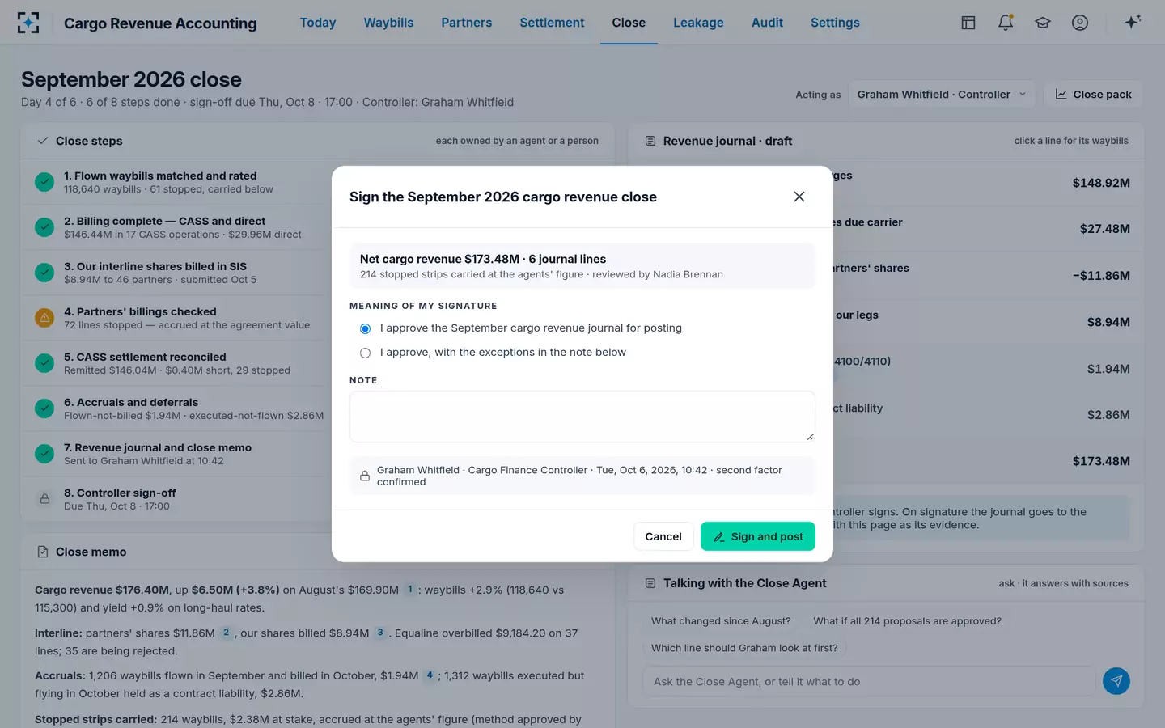Click the Close memo document icon
1165x728 pixels.
[43, 552]
